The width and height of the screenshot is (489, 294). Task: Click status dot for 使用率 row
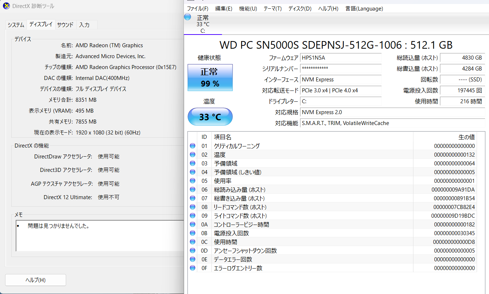tap(193, 181)
